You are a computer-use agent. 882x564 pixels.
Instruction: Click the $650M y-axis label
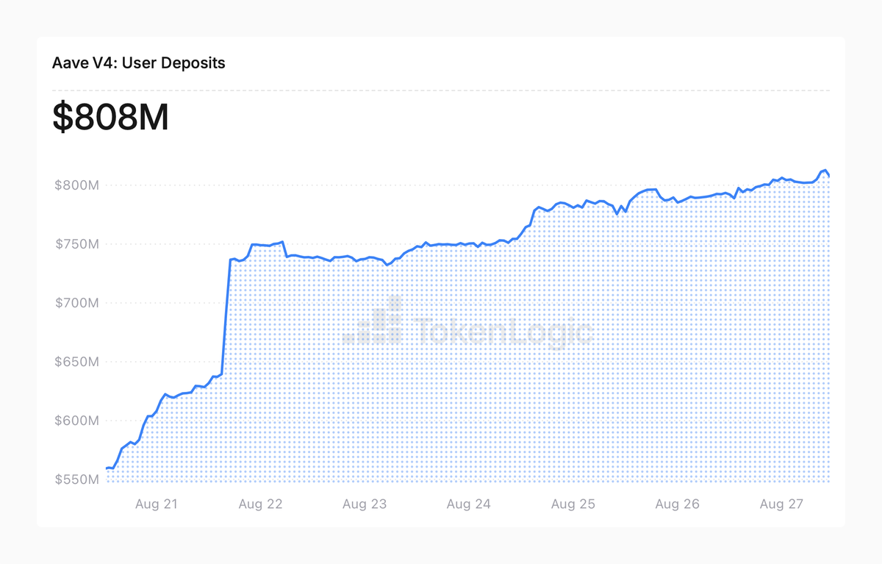[x=77, y=362]
